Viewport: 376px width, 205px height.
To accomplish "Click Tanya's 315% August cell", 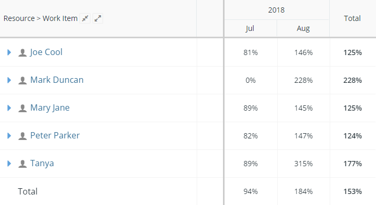I will tap(303, 164).
